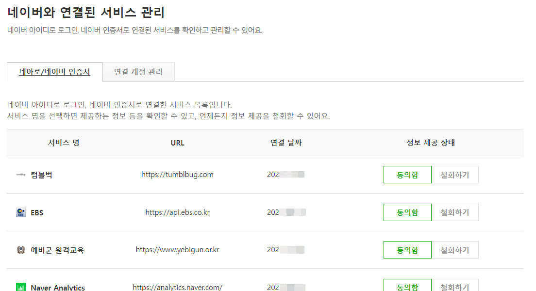The width and height of the screenshot is (536, 291).
Task: Open the Naver Analytics service name
Action: pyautogui.click(x=58, y=288)
